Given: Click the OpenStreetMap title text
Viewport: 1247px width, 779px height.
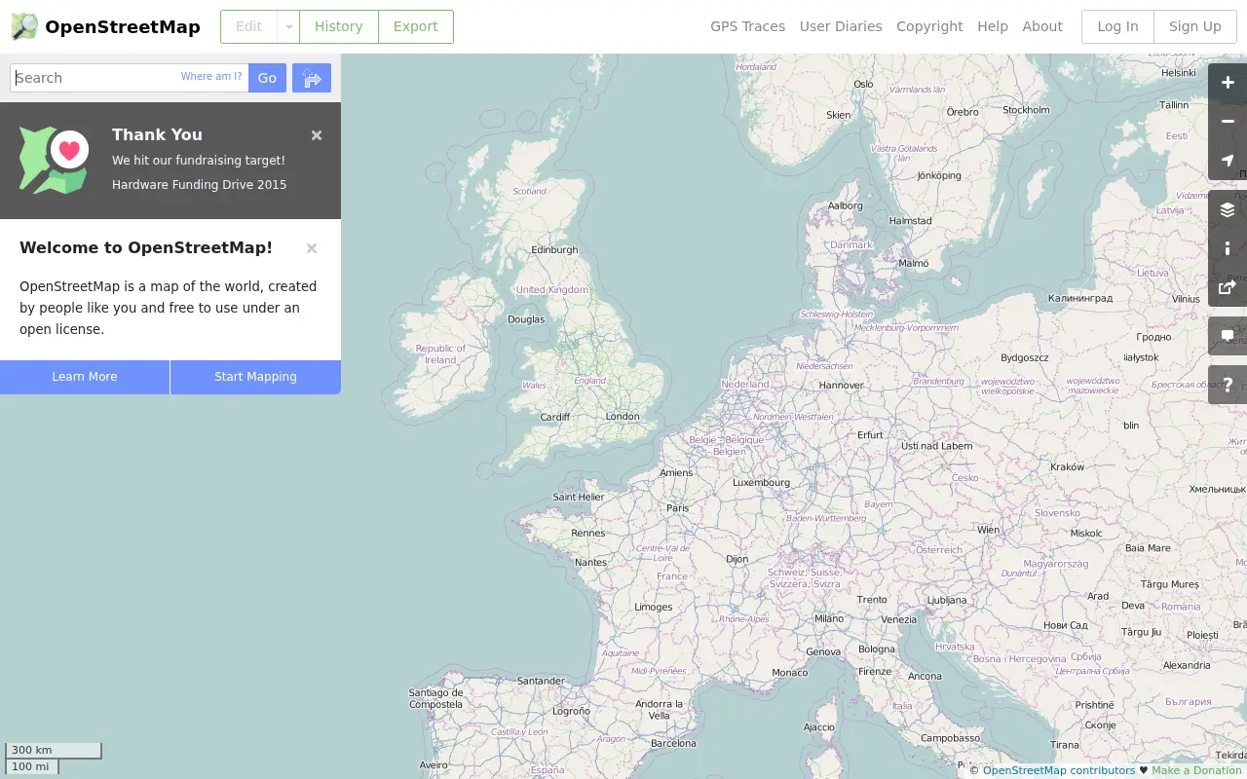Looking at the screenshot, I should (x=123, y=27).
